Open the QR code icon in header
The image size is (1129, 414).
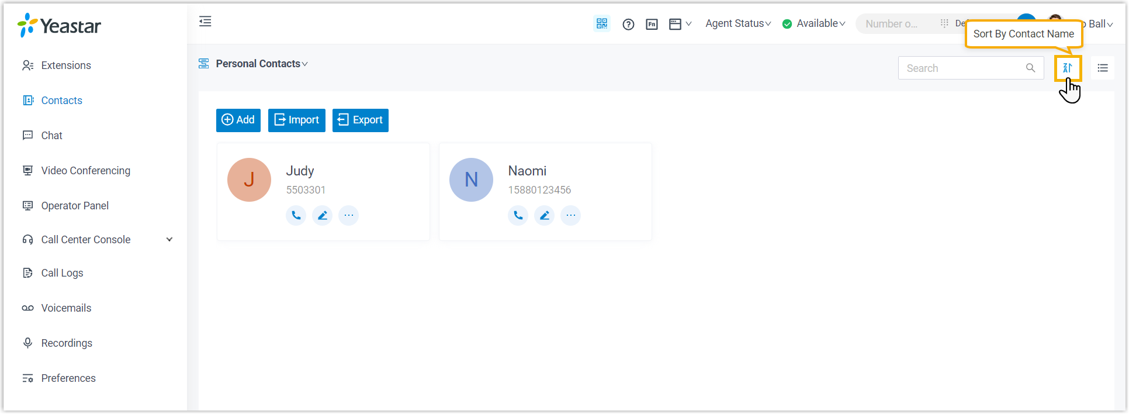click(x=602, y=24)
